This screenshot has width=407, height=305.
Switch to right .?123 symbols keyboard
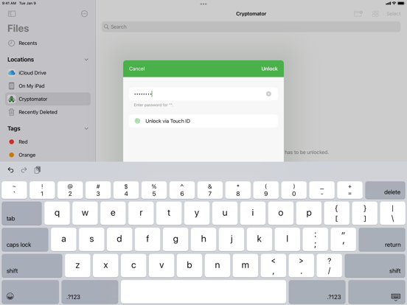317,292
